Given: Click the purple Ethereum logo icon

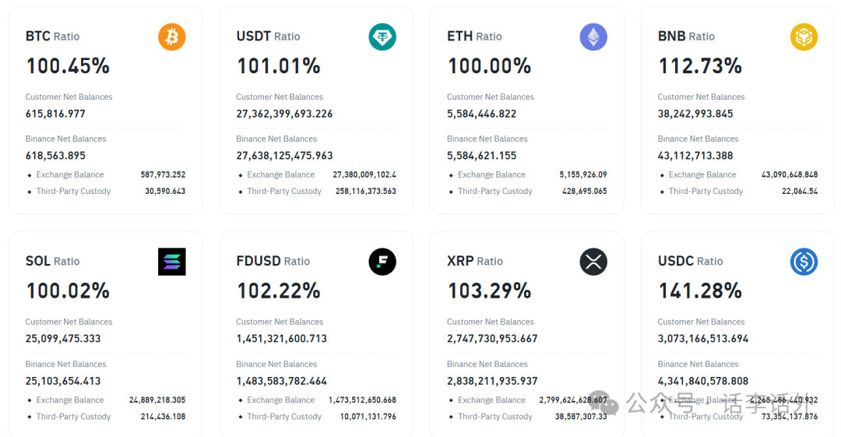Looking at the screenshot, I should point(593,37).
